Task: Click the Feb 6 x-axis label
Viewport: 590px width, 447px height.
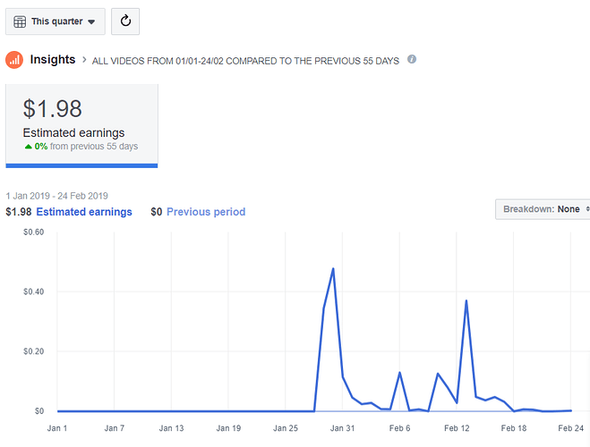Action: 399,428
